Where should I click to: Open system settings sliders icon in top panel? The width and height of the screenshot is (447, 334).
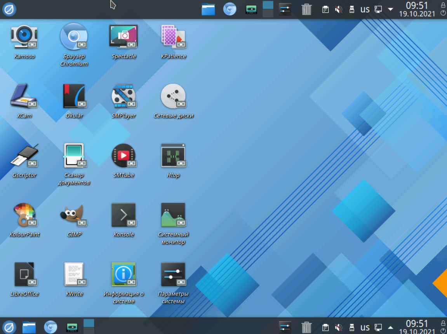coord(285,9)
